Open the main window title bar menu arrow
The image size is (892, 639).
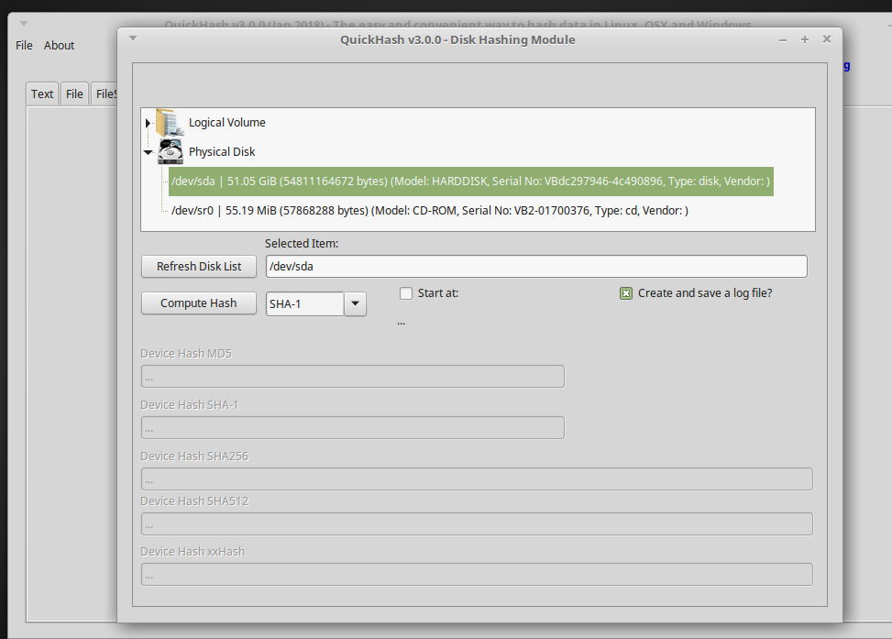23,24
